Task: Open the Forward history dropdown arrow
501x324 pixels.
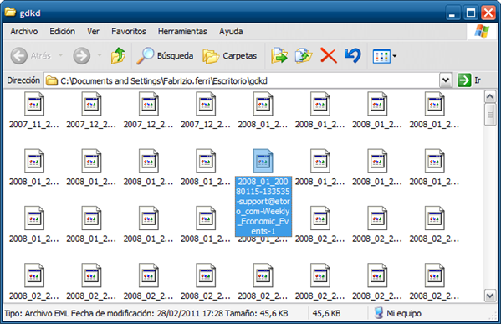Action: coord(100,56)
